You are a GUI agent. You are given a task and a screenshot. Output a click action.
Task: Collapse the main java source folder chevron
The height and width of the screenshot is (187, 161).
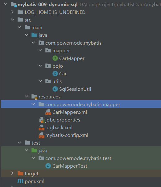click(x=27, y=35)
